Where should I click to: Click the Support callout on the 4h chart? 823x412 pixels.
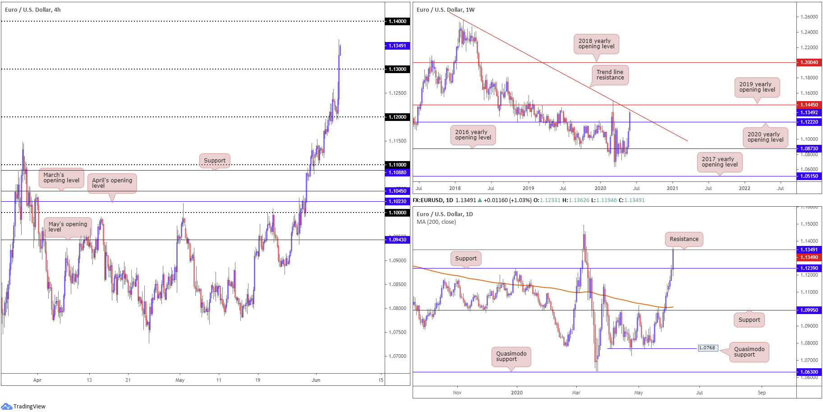(x=215, y=161)
